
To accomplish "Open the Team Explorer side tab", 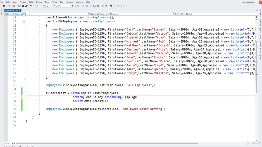I will coord(260,41).
